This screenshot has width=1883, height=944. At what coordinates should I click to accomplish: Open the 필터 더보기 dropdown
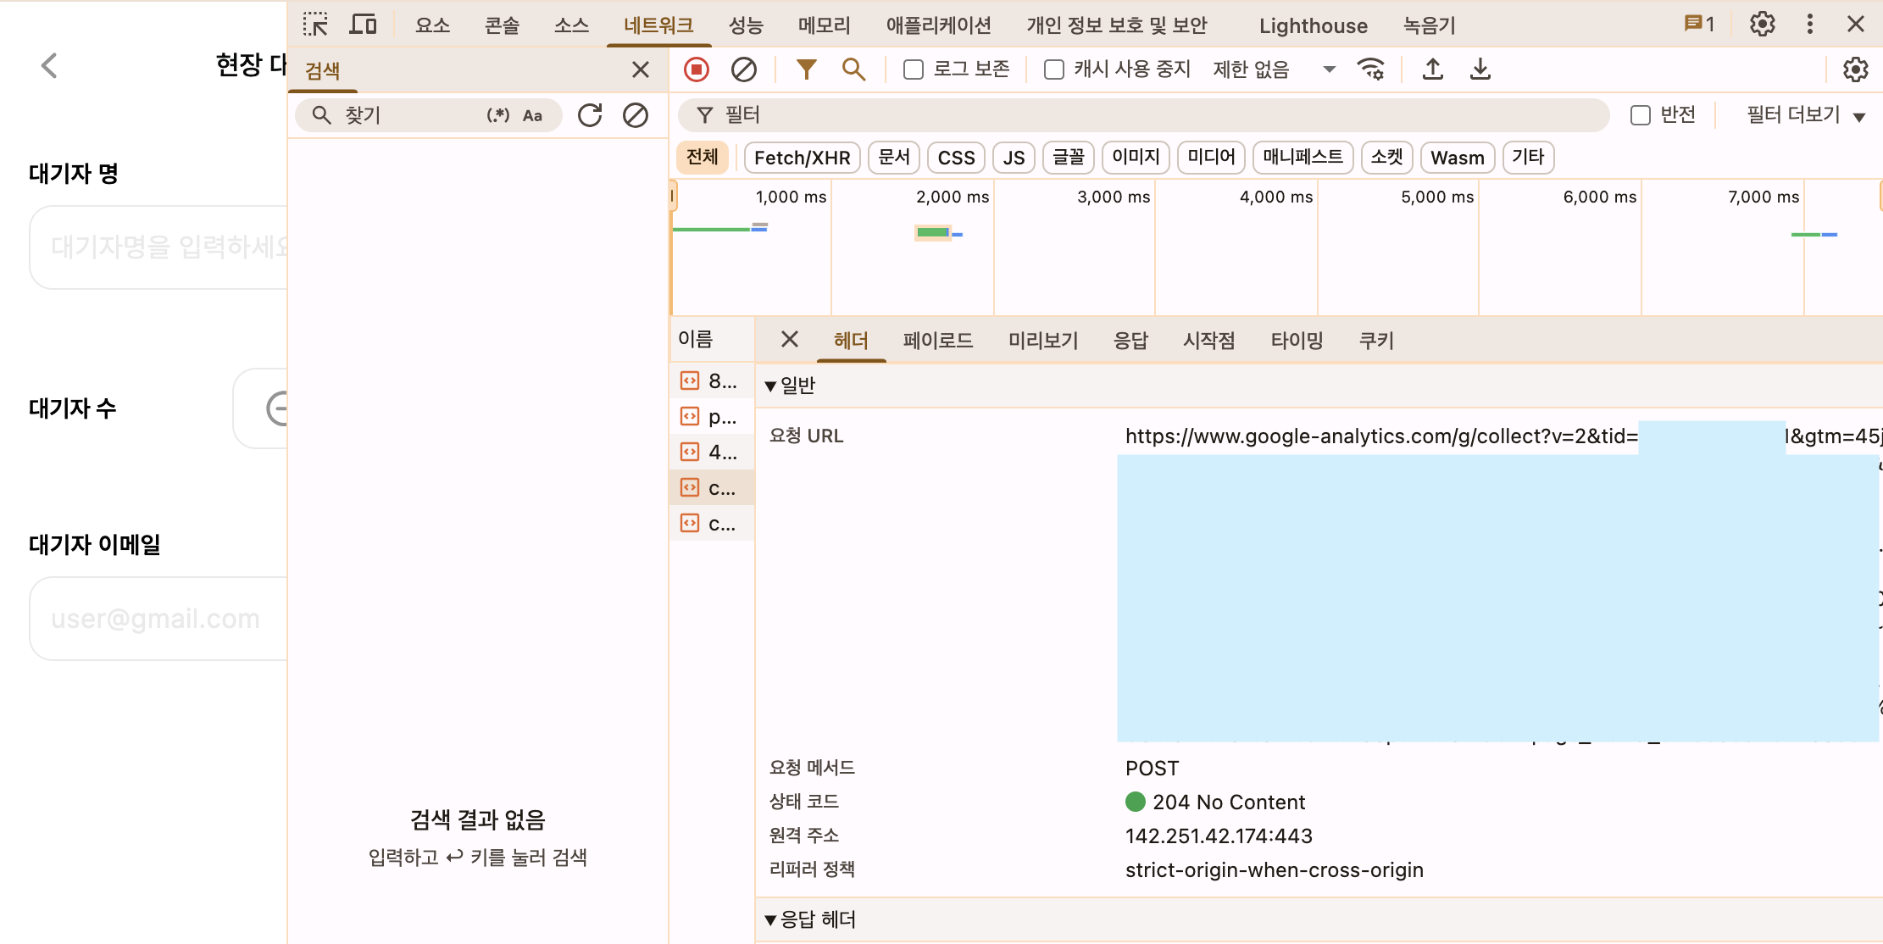[1805, 115]
